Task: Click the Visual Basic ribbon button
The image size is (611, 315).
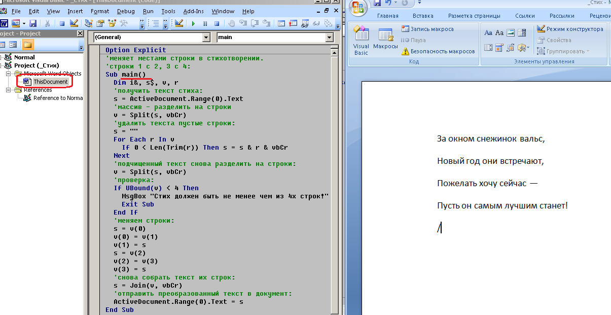Action: point(361,41)
